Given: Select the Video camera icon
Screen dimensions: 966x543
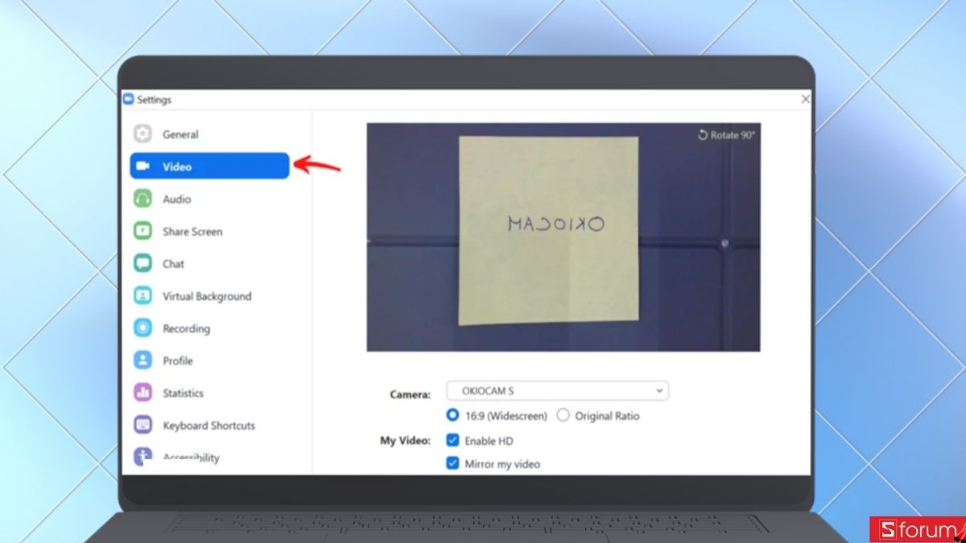Looking at the screenshot, I should tap(142, 167).
